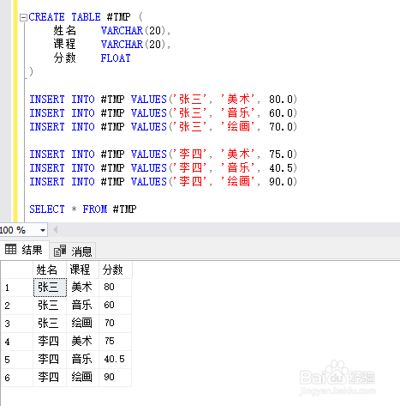Image resolution: width=400 pixels, height=406 pixels.
Task: Click the select-all corner of results grid
Action: pos(17,270)
